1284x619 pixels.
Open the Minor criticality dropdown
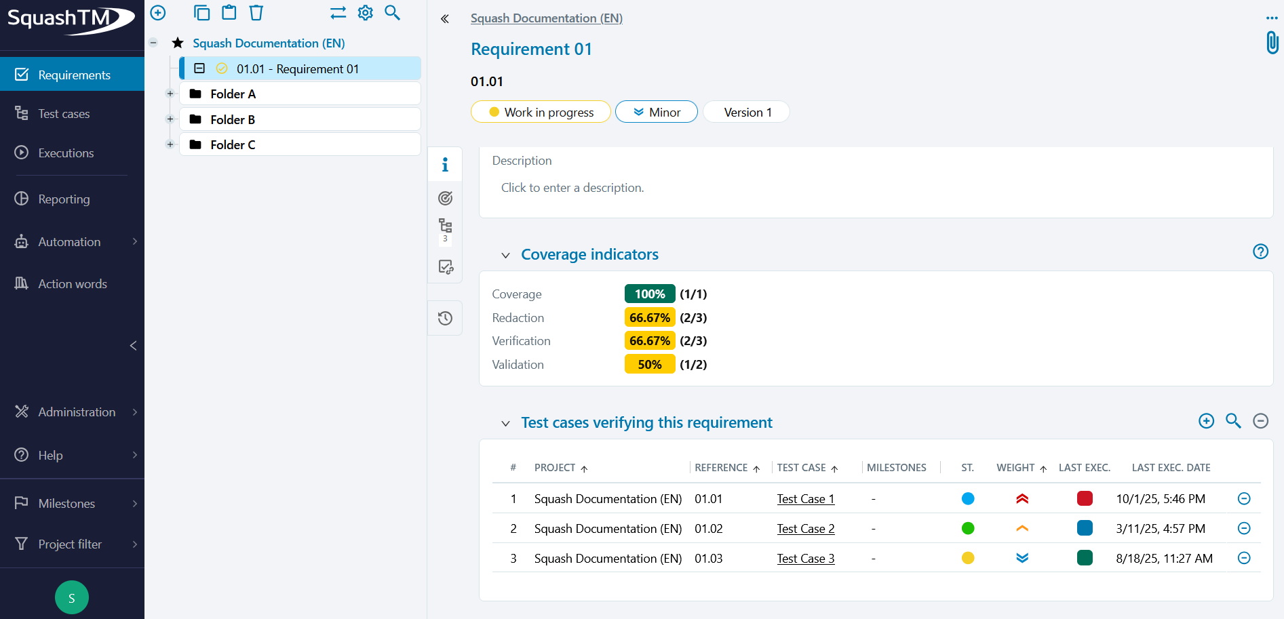pos(656,112)
